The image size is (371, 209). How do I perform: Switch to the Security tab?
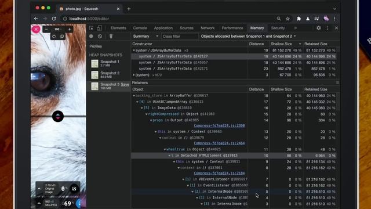click(x=278, y=28)
